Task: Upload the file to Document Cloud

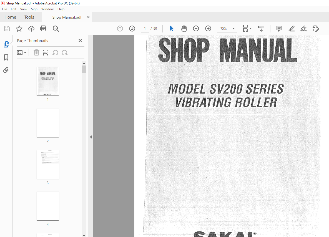Action: (31, 29)
